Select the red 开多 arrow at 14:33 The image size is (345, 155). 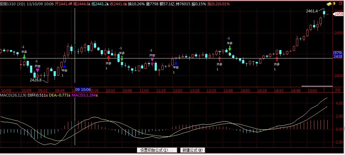(x=277, y=59)
